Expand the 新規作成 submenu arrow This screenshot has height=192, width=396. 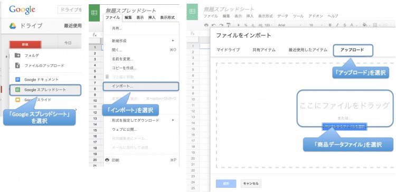(x=173, y=41)
